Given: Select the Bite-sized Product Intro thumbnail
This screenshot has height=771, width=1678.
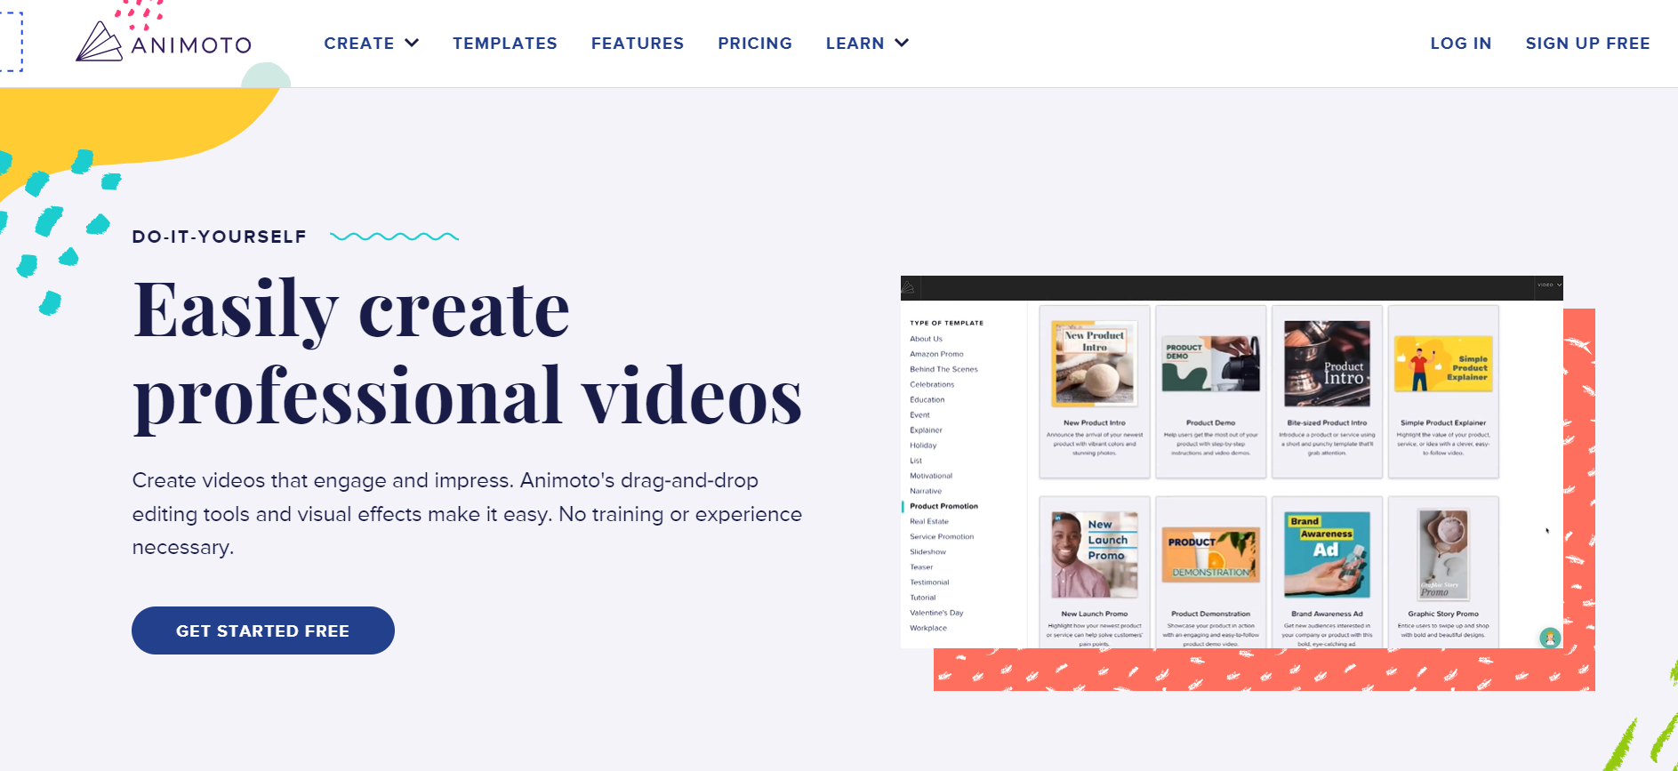Looking at the screenshot, I should click(1327, 364).
